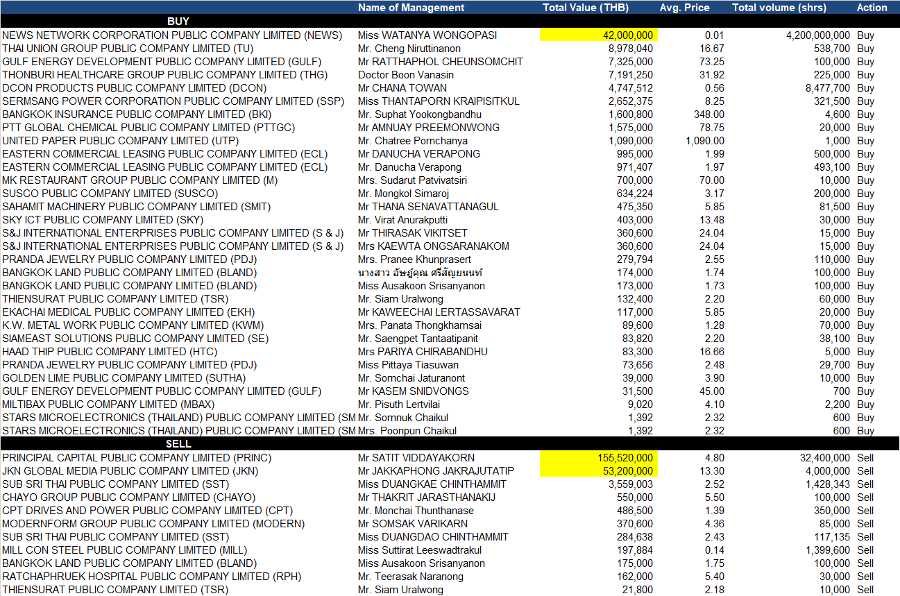This screenshot has height=596, width=900.
Task: Select Doctor Boon Vanasin cell
Action: pyautogui.click(x=406, y=75)
